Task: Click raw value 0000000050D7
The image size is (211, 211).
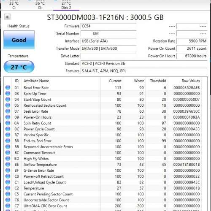Action: point(187,100)
